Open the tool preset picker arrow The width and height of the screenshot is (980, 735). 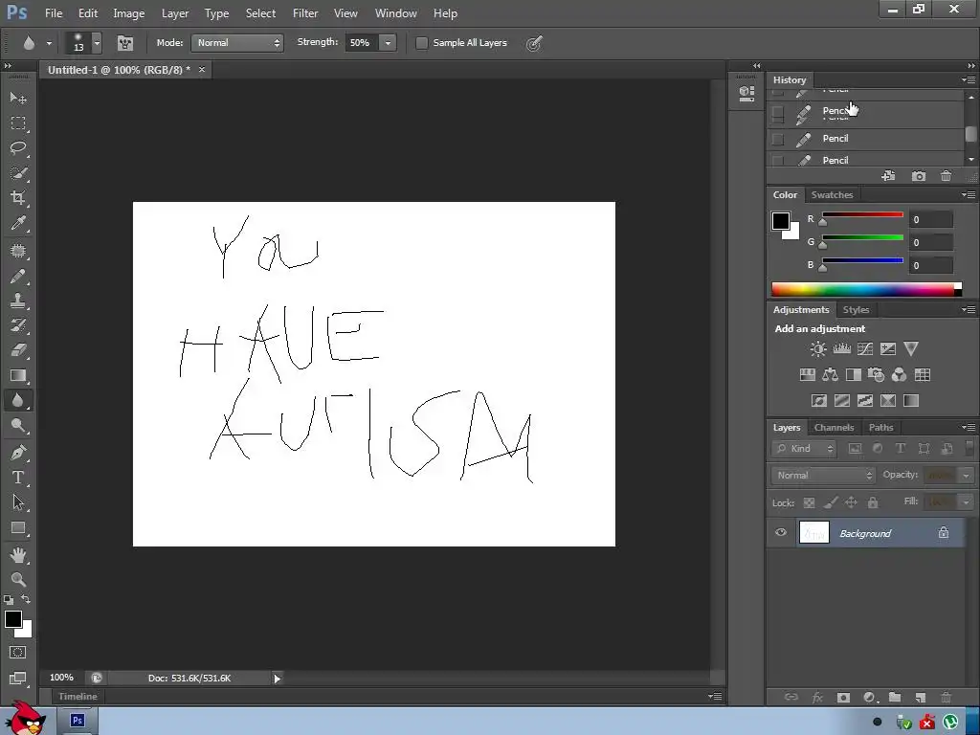[49, 43]
